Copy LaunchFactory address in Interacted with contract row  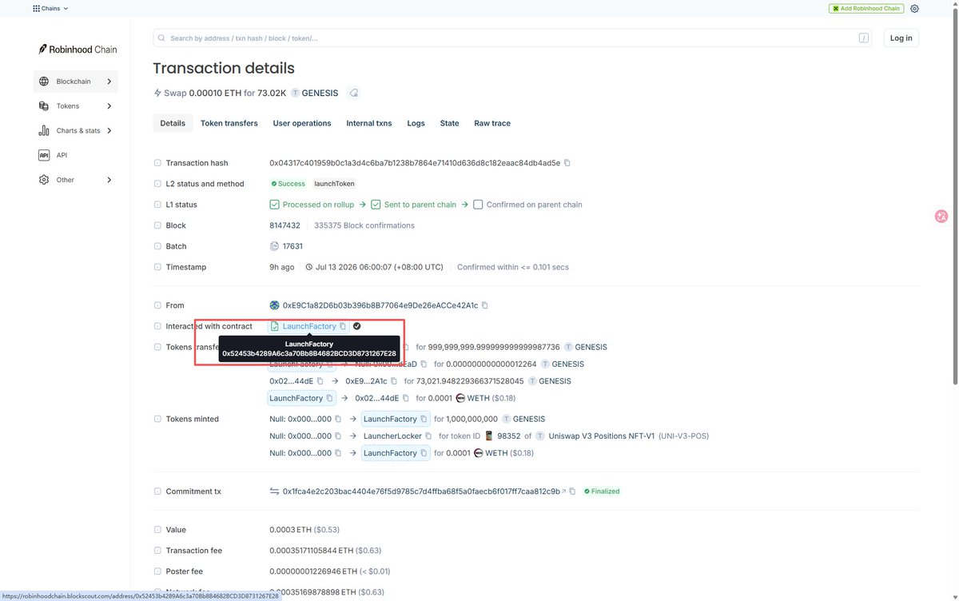pos(343,326)
